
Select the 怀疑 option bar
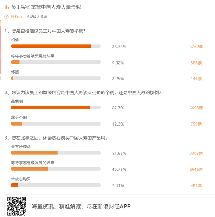click(x=56, y=78)
